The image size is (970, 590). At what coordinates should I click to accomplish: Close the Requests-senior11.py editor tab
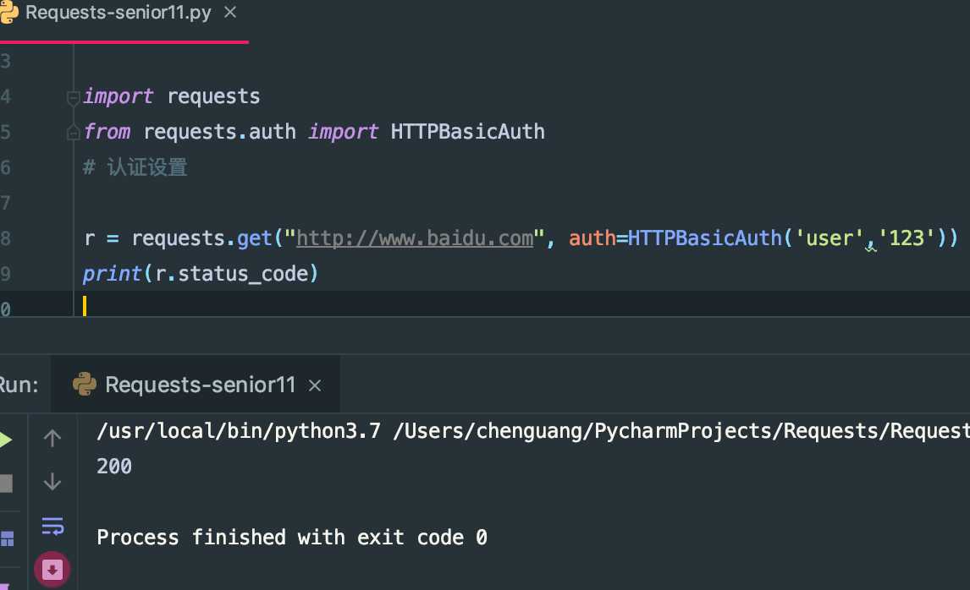[x=231, y=14]
